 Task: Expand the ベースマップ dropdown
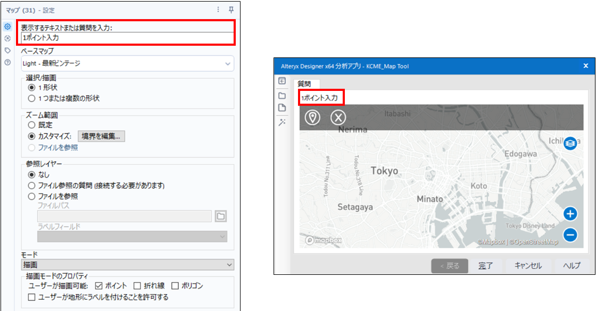coord(127,64)
